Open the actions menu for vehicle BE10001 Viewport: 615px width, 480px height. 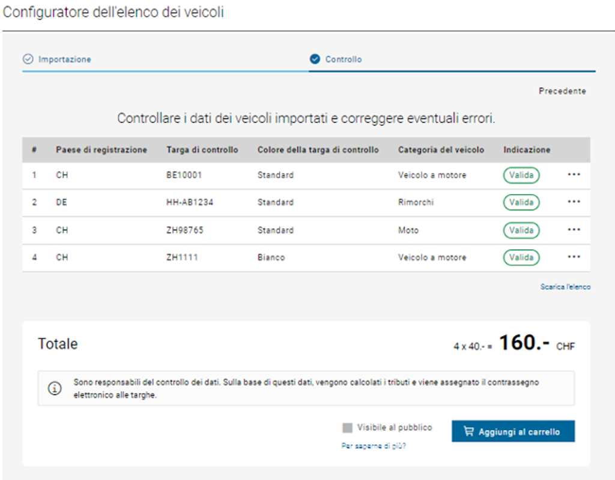coord(574,175)
